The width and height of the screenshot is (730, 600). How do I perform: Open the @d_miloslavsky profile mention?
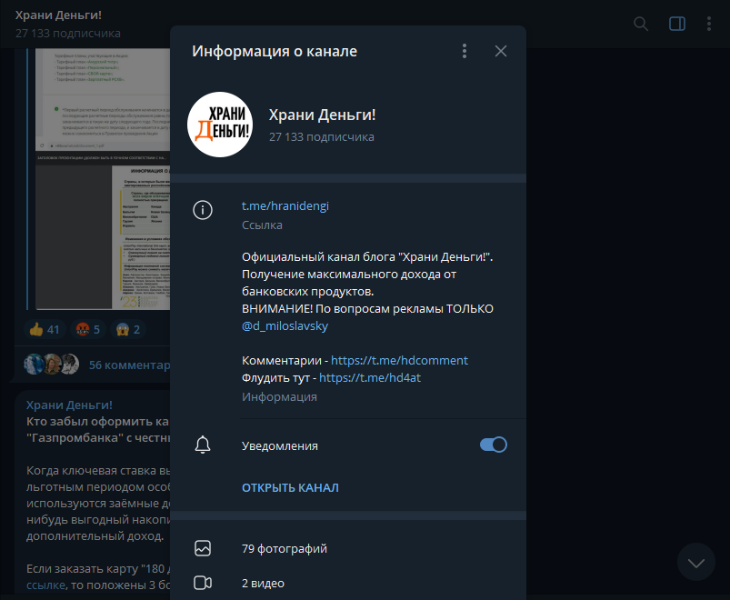pos(285,325)
